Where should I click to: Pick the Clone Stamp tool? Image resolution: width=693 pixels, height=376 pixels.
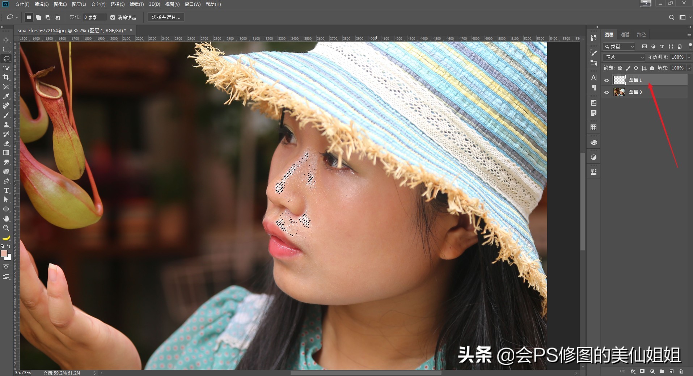(x=6, y=124)
